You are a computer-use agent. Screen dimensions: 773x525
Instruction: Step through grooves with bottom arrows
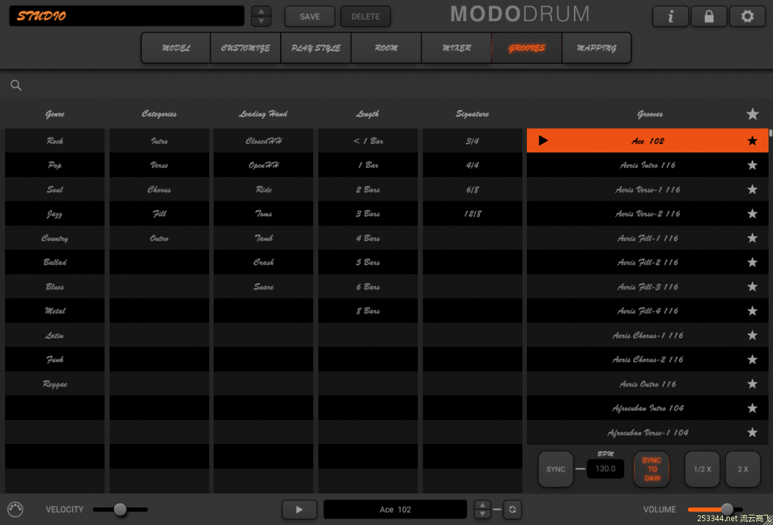click(x=482, y=510)
